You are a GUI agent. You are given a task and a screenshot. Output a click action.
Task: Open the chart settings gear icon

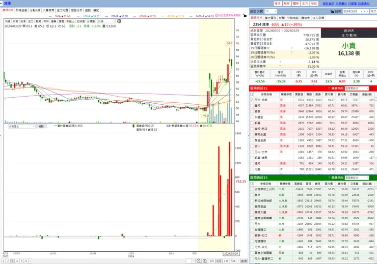point(119,21)
